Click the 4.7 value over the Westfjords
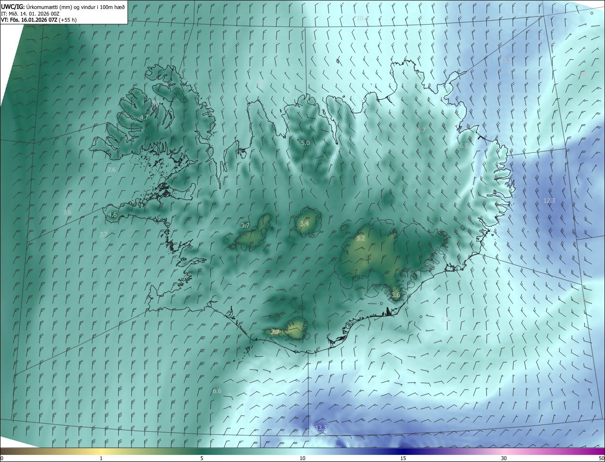 [x=144, y=117]
